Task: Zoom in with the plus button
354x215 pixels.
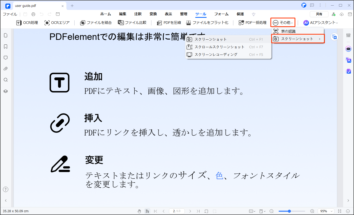Action: coord(312,211)
